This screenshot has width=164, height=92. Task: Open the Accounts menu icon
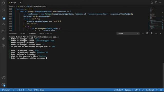point(3,77)
